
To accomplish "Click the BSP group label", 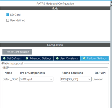I will [6, 68].
